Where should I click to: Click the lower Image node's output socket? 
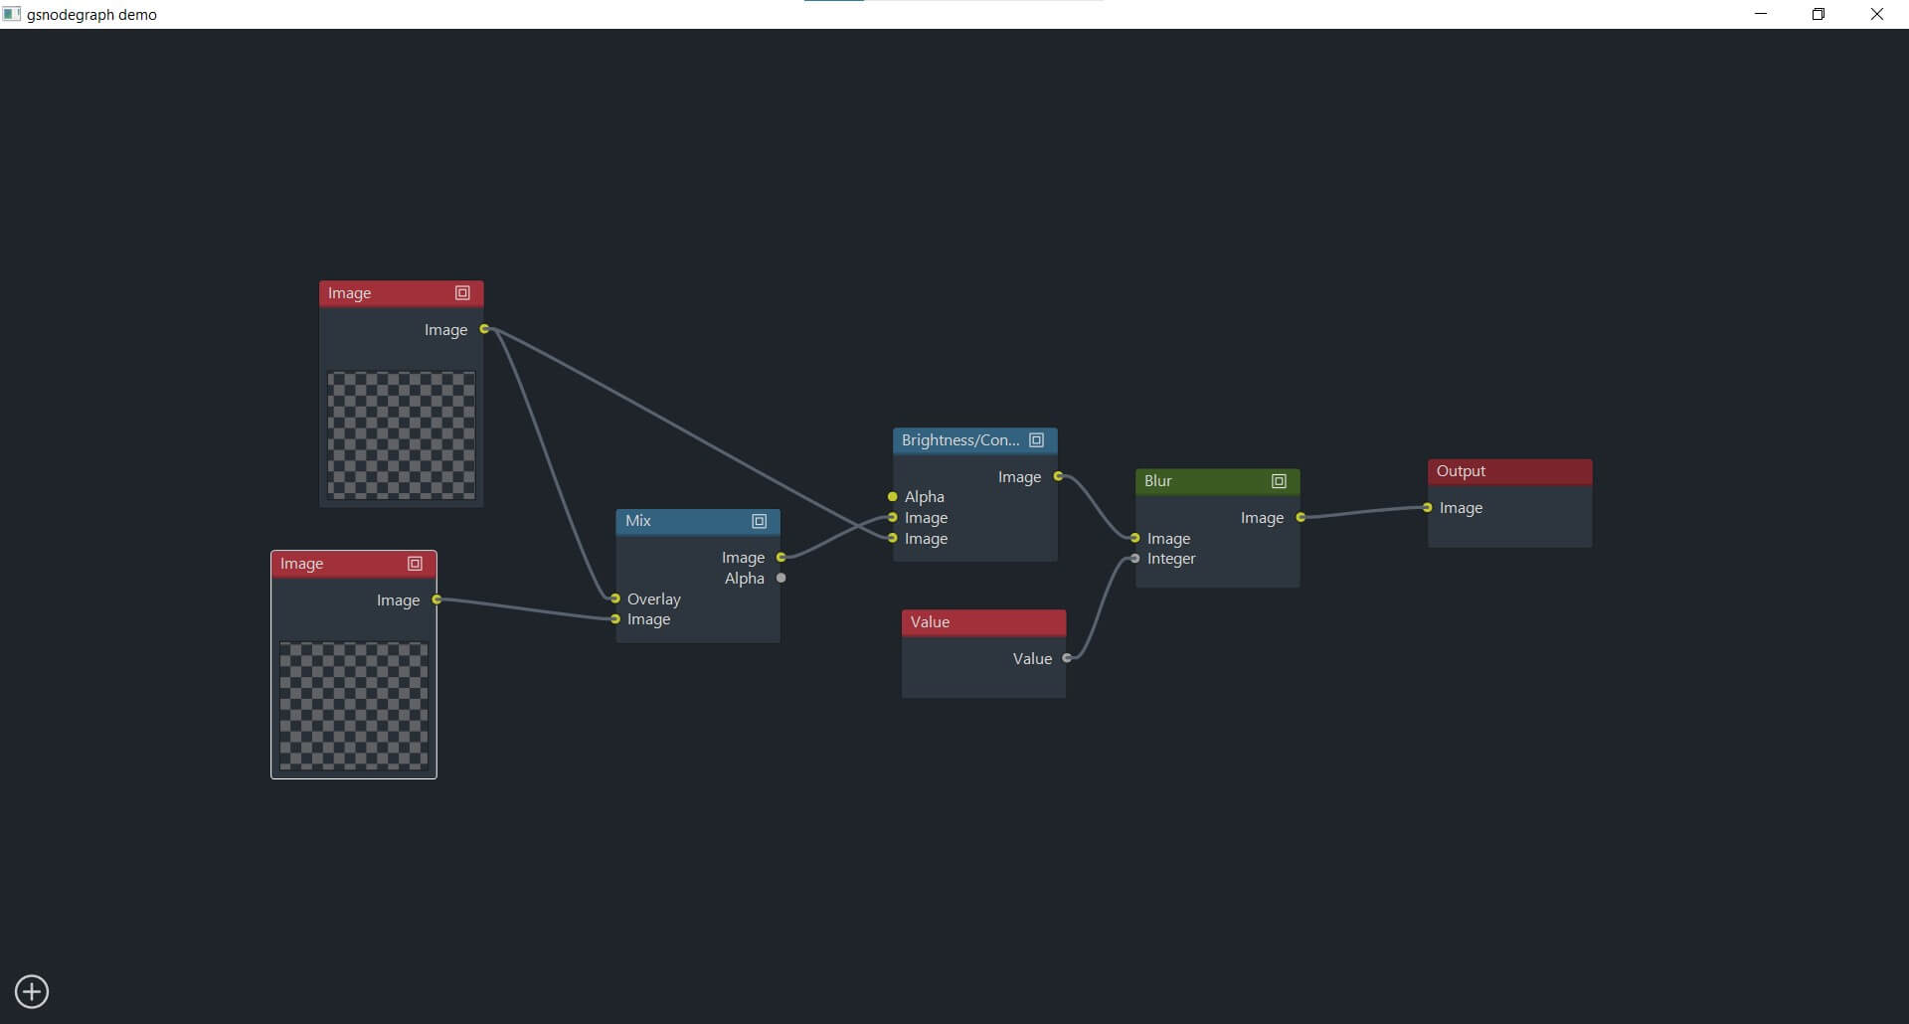tap(436, 599)
